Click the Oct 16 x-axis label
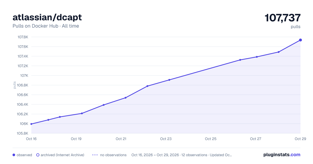Image resolution: width=313 pixels, height=164 pixels. tap(31, 139)
